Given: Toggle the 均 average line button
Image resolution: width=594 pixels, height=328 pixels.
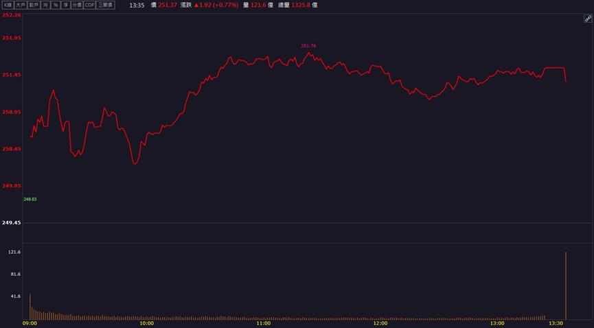Looking at the screenshot, I should tap(45, 5).
